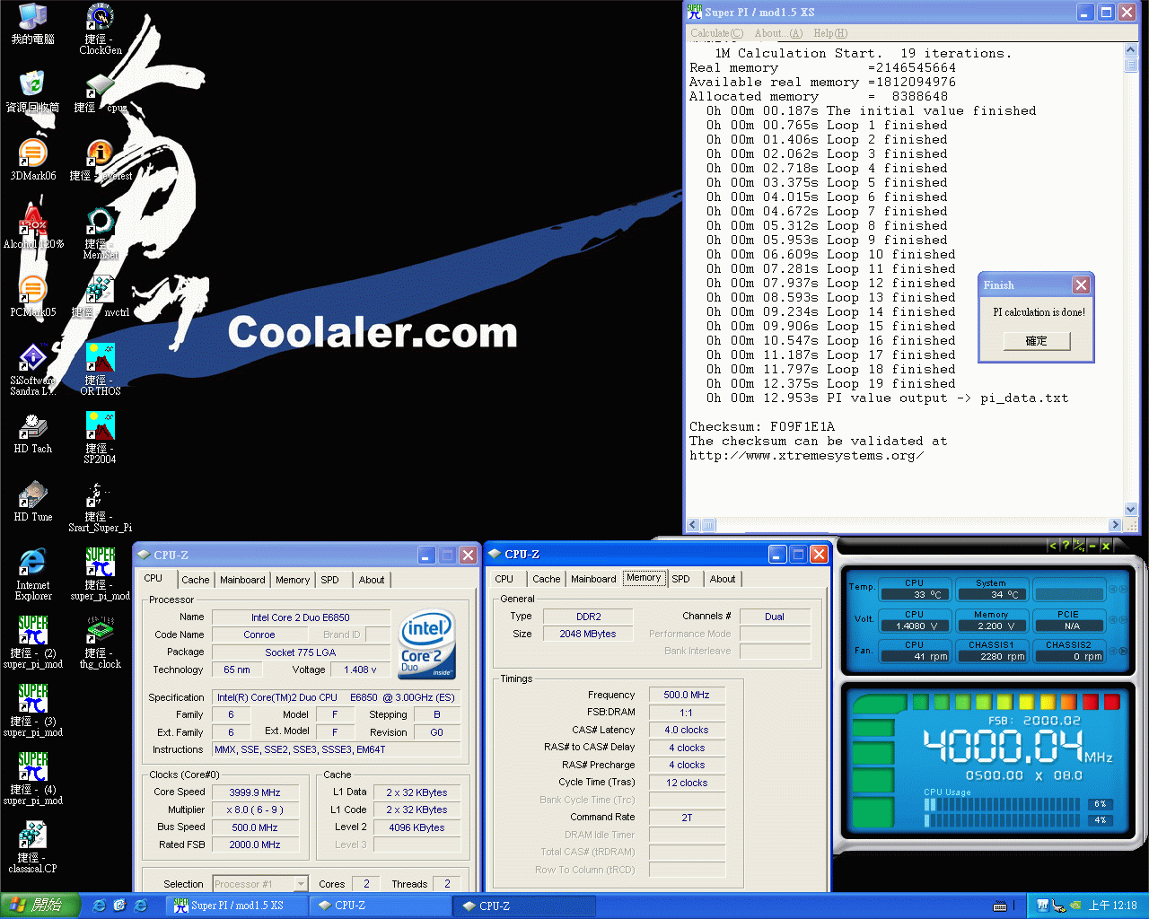
Task: Open the super_pi_mod (2) desktop shortcut
Action: tap(33, 643)
